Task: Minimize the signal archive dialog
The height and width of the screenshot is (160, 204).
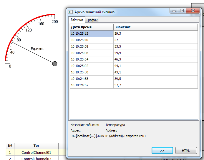Action: 174,11
